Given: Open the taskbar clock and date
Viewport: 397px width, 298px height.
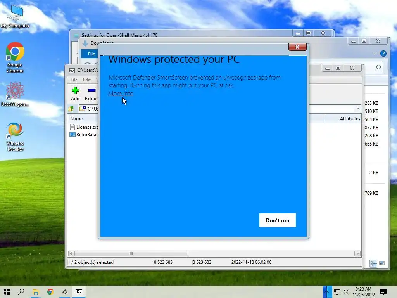Looking at the screenshot, I should tap(363, 292).
